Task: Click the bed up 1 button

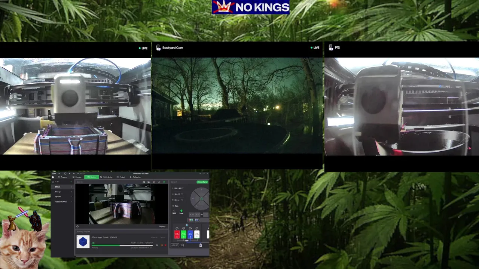Action: click(197, 214)
